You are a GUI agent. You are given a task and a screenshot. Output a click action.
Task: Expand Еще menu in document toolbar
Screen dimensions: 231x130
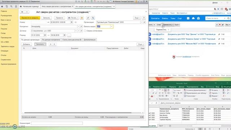point(137,18)
